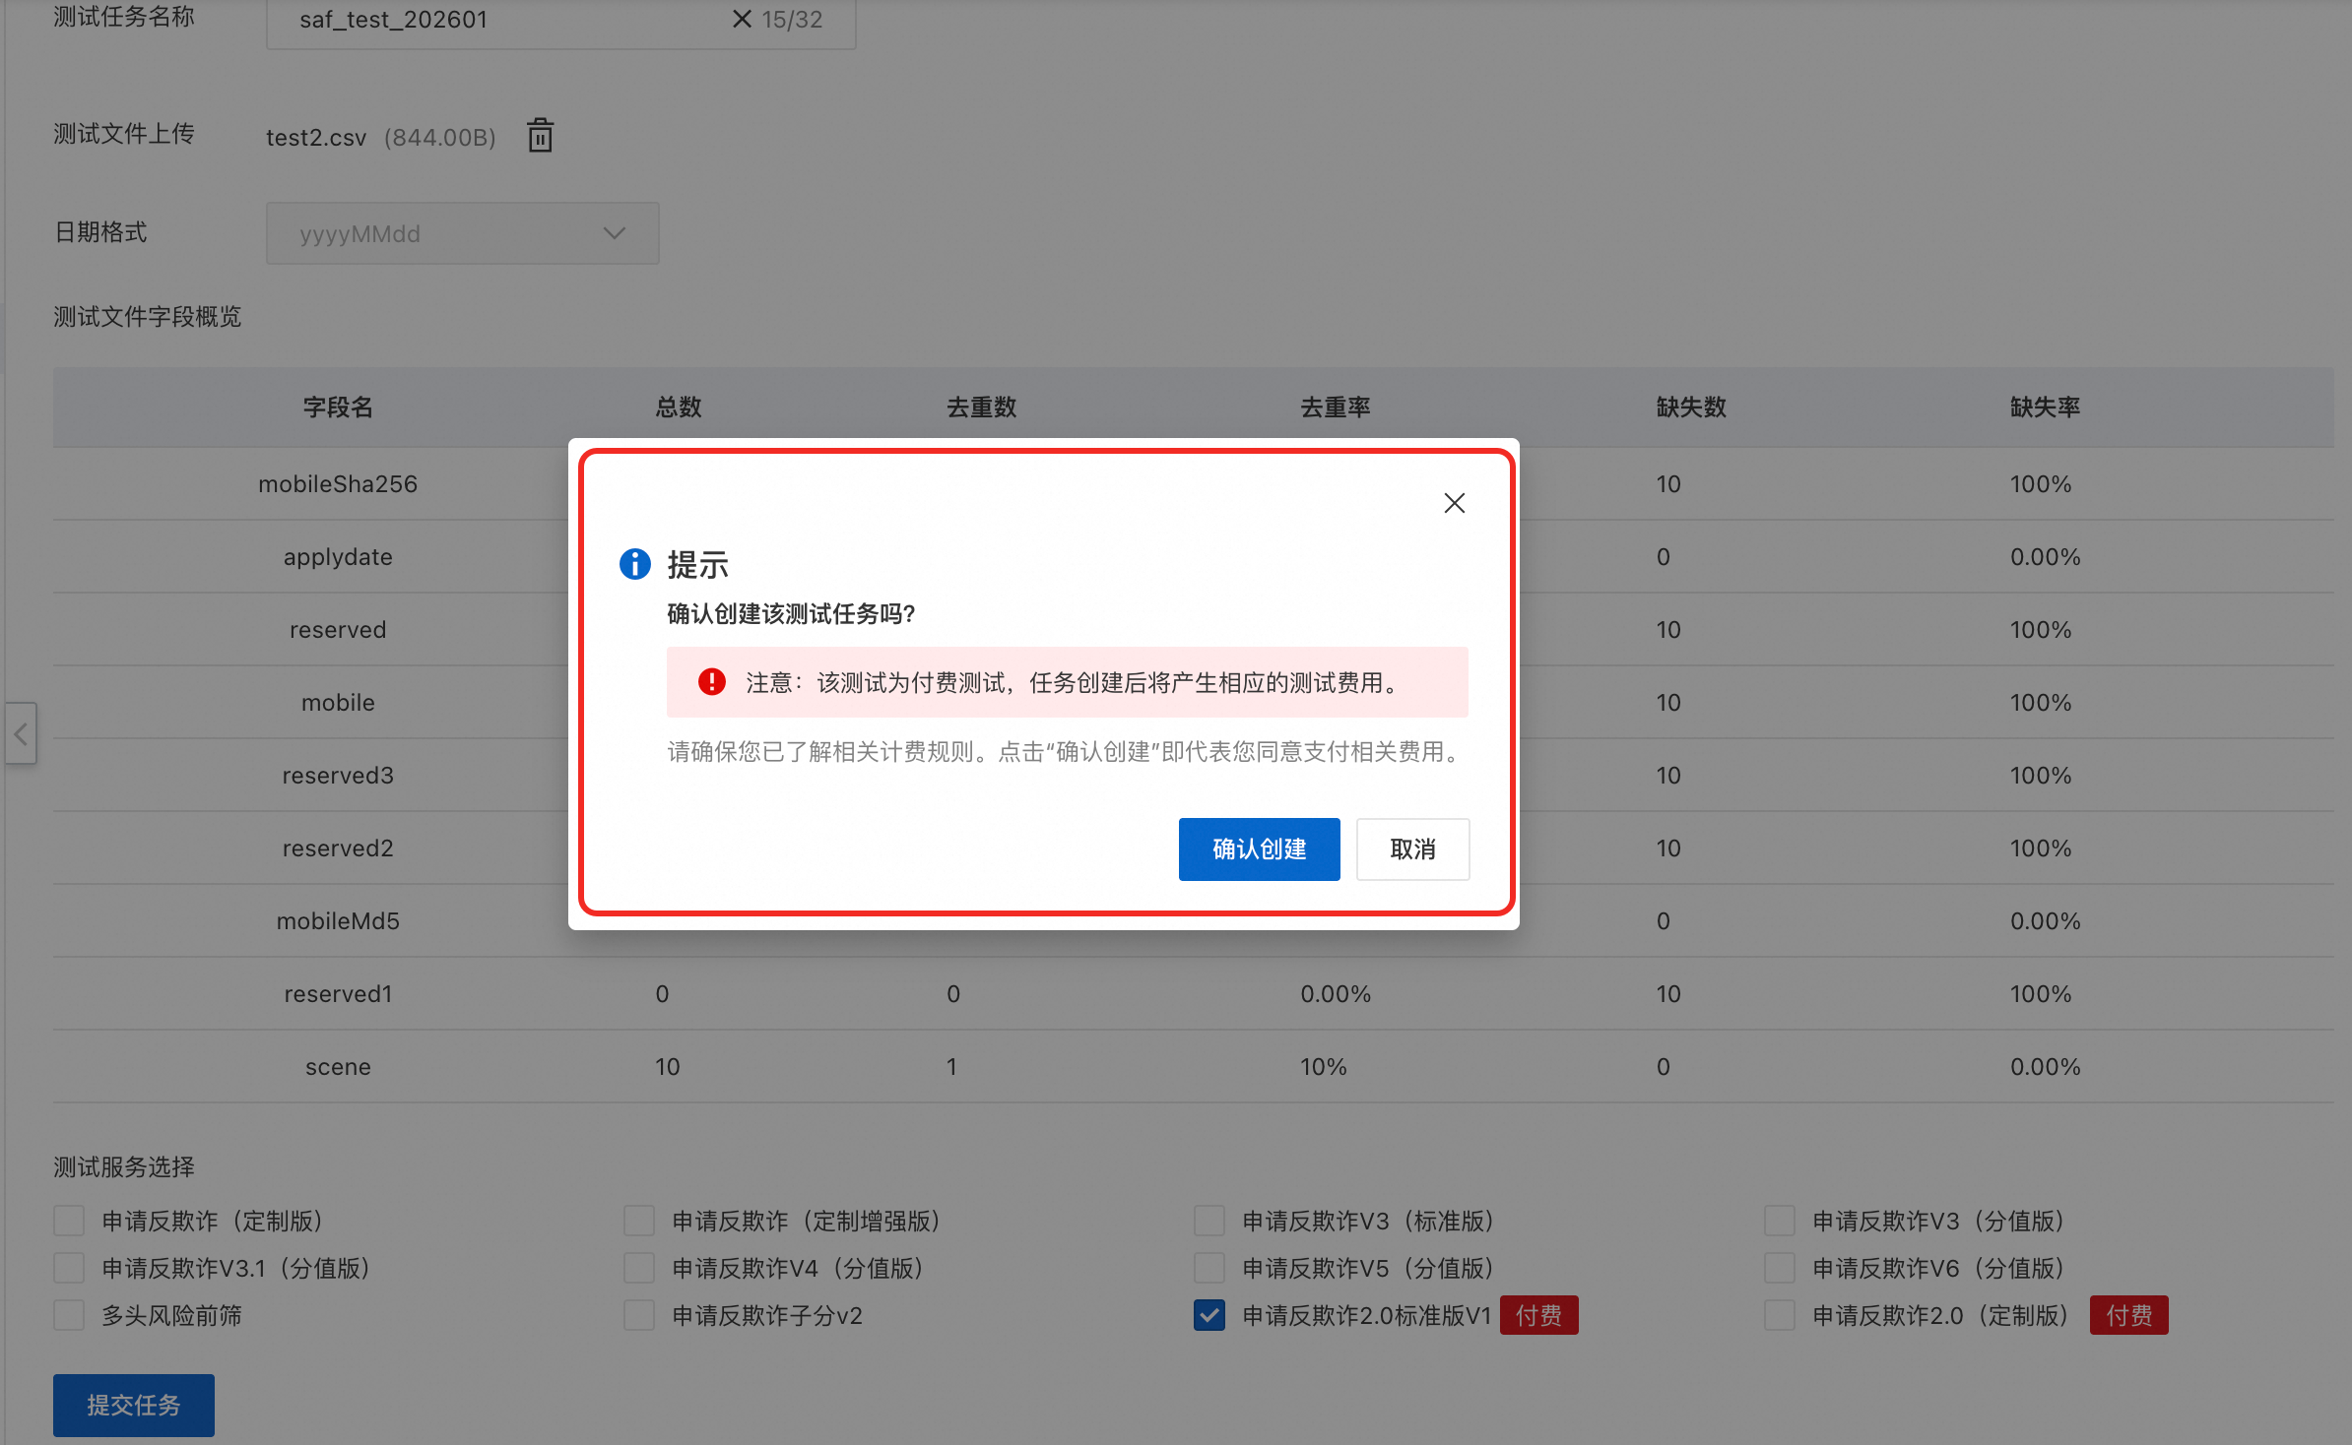This screenshot has height=1445, width=2352.
Task: Clear the task name with X icon
Action: point(742,19)
